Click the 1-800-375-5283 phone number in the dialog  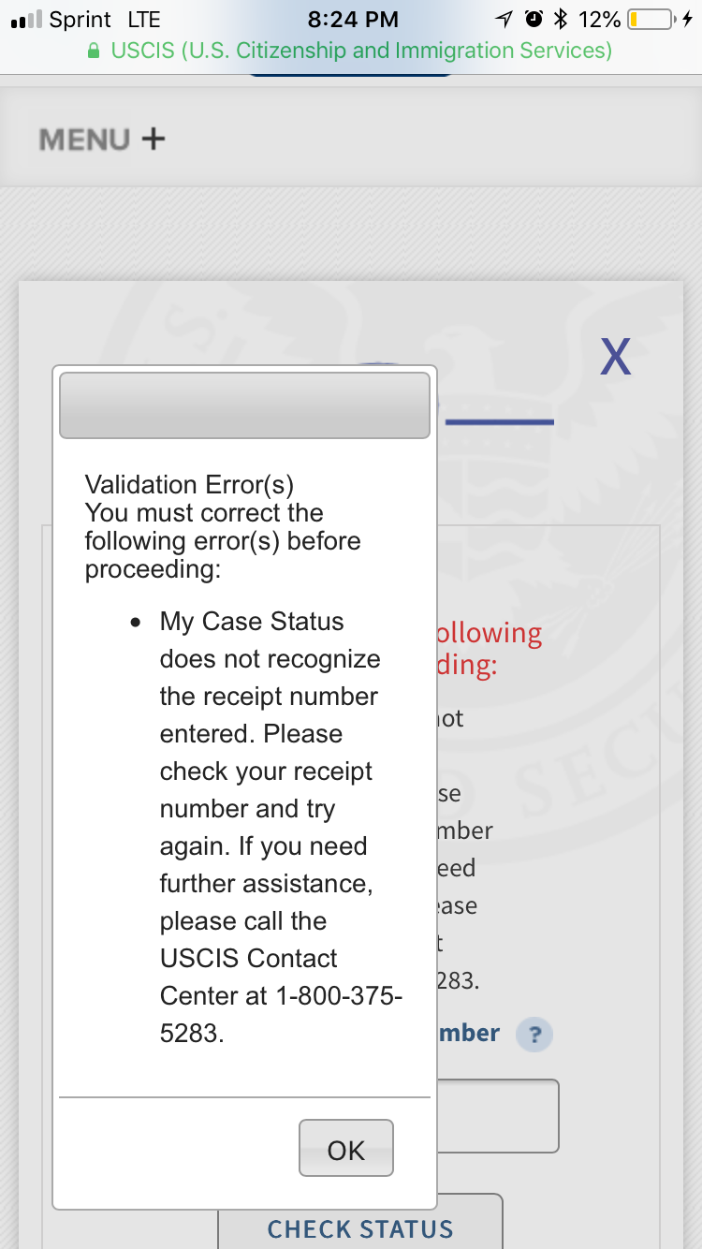(x=281, y=1015)
